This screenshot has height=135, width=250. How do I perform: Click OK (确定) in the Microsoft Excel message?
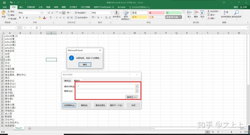tap(85, 64)
